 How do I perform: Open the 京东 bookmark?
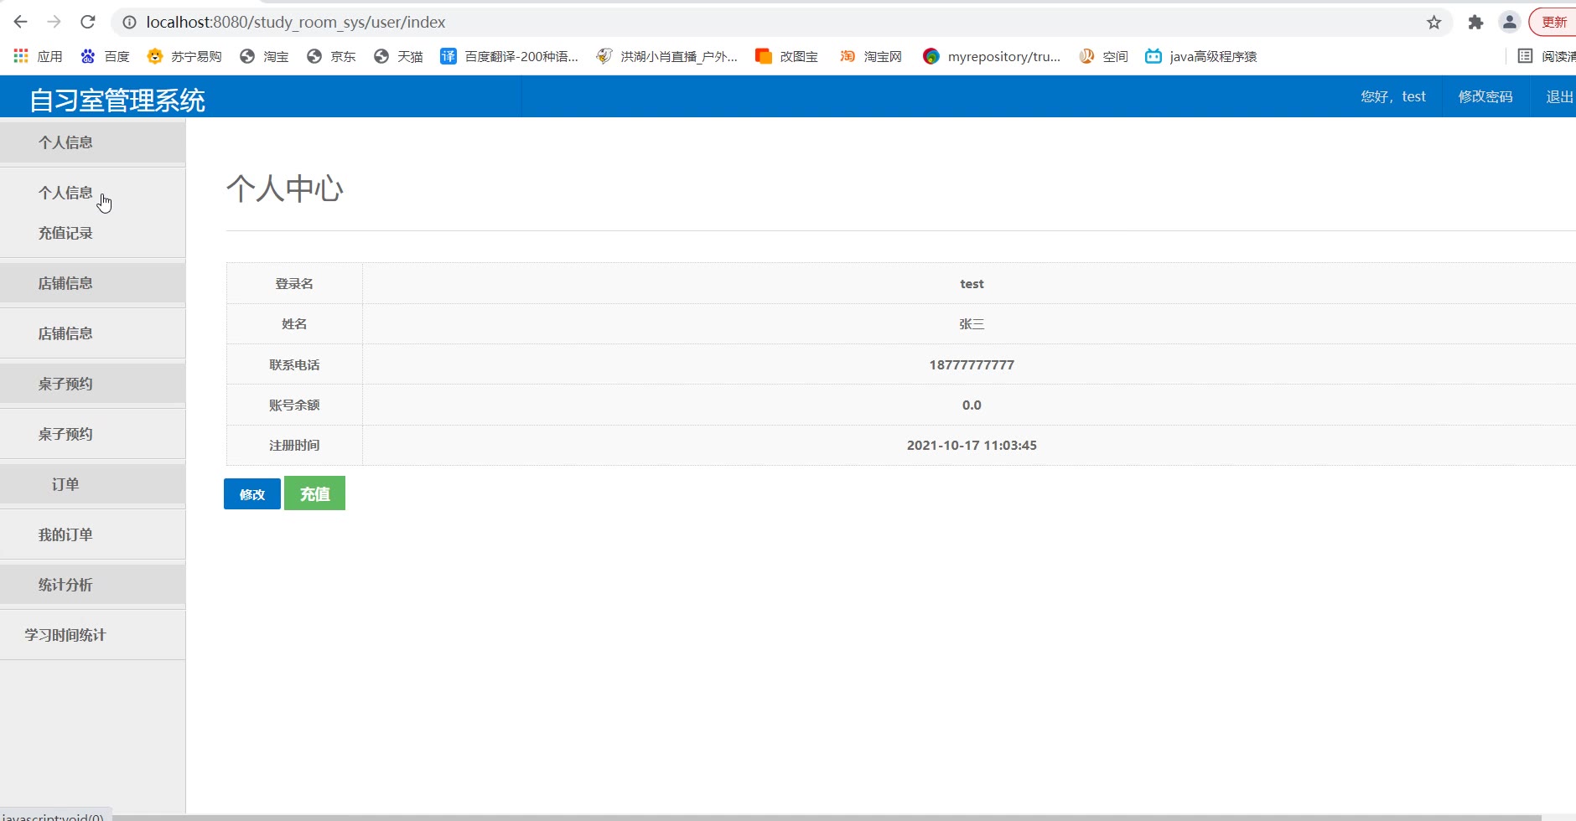[331, 56]
